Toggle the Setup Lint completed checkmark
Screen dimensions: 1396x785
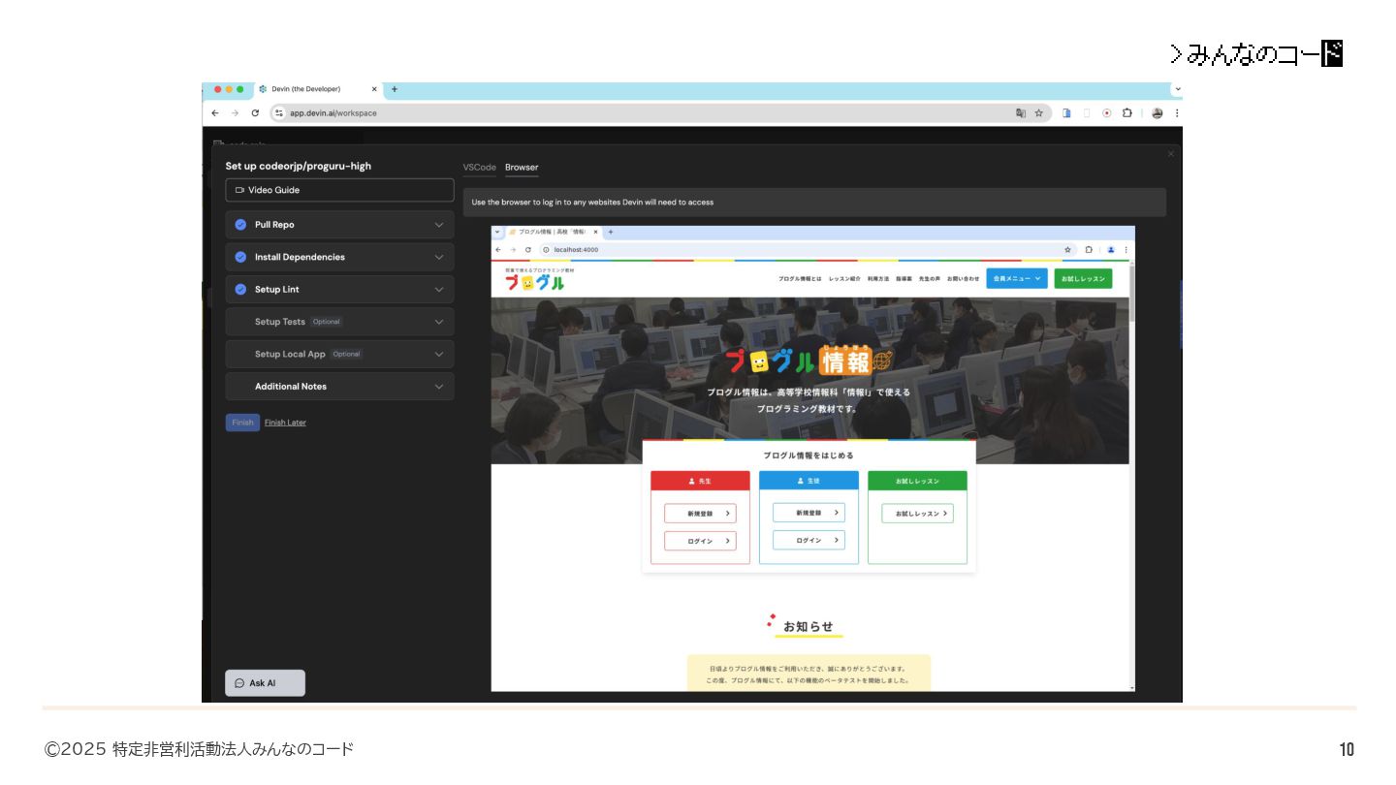pos(240,290)
